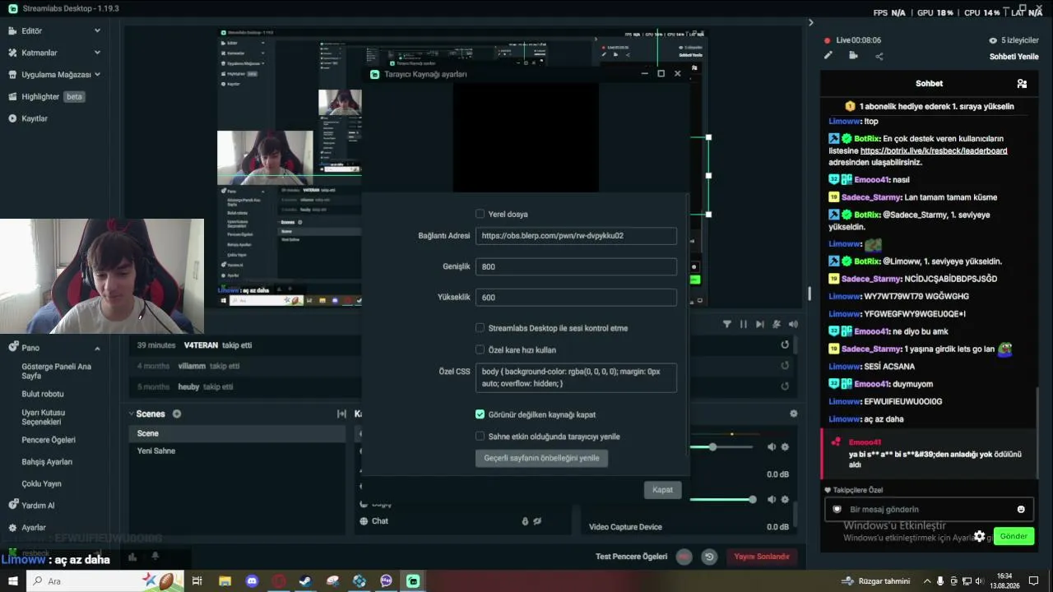Screen dimensions: 1053x592
Task: Enable Özel kare hızı kullan checkbox
Action: [480, 350]
